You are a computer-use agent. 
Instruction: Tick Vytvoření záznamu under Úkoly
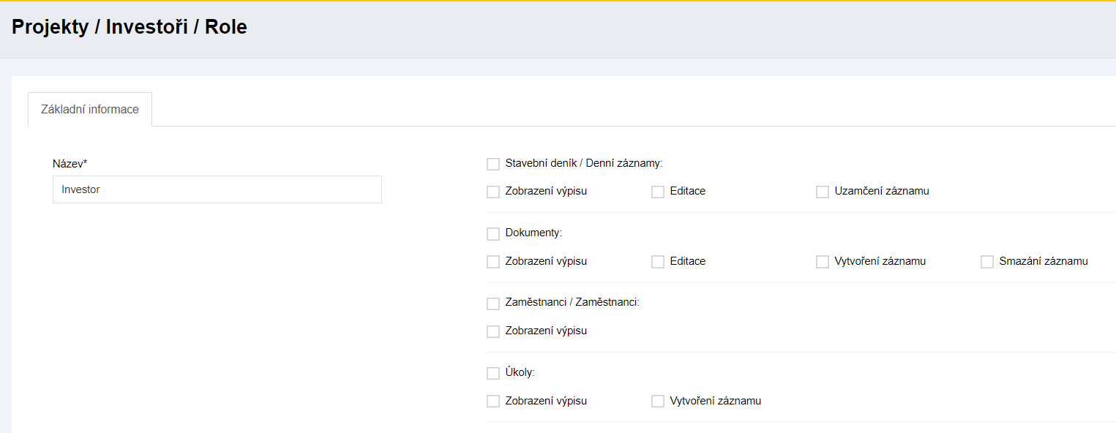coord(658,402)
